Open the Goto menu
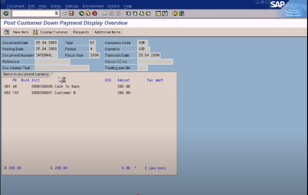 coord(43,6)
